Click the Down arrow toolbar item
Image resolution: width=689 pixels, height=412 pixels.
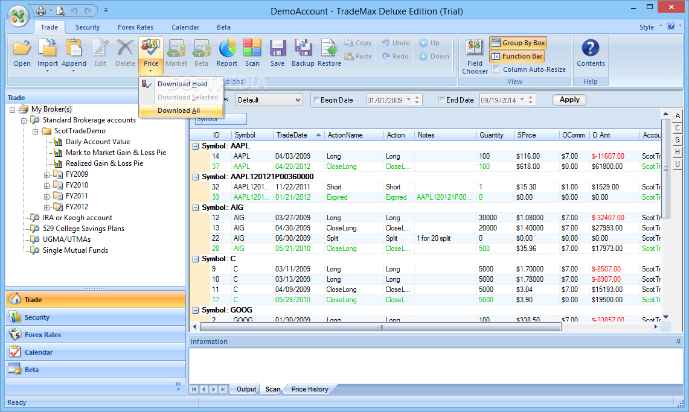[434, 56]
